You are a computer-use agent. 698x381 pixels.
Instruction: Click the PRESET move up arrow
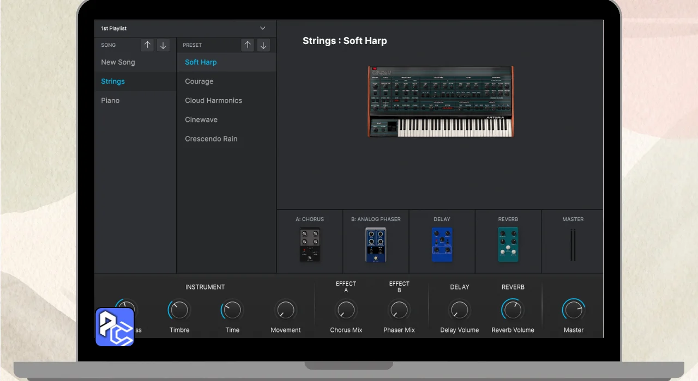[248, 45]
